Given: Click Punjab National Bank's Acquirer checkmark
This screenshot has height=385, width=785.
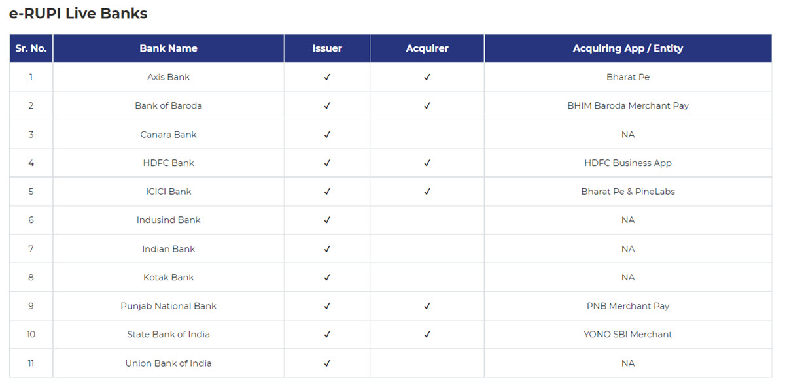Looking at the screenshot, I should coord(427,306).
